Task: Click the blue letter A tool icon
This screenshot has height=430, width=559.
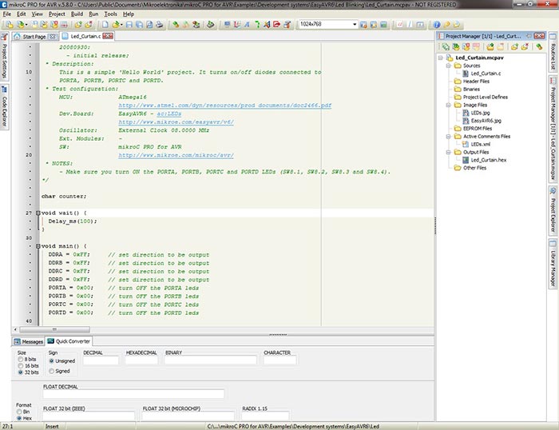Action: pos(247,25)
